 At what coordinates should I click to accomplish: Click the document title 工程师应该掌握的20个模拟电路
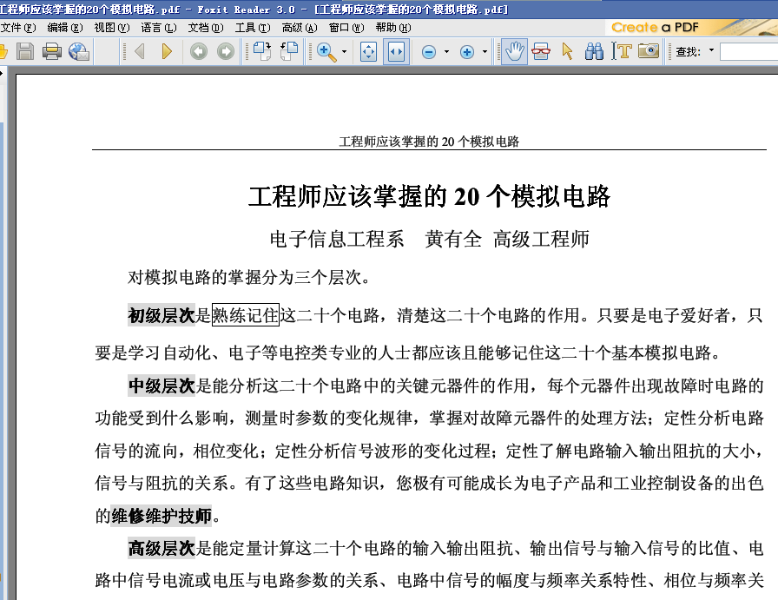pos(429,196)
